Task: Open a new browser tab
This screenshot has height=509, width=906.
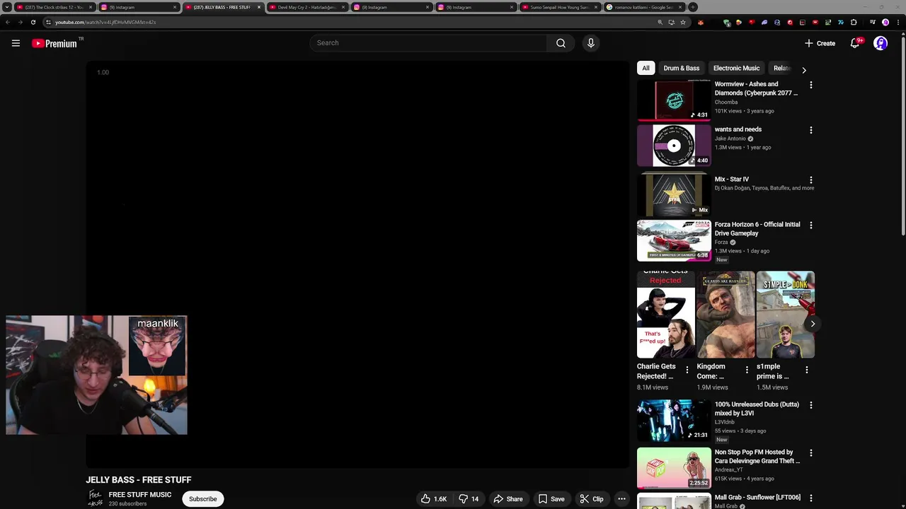Action: (x=693, y=7)
